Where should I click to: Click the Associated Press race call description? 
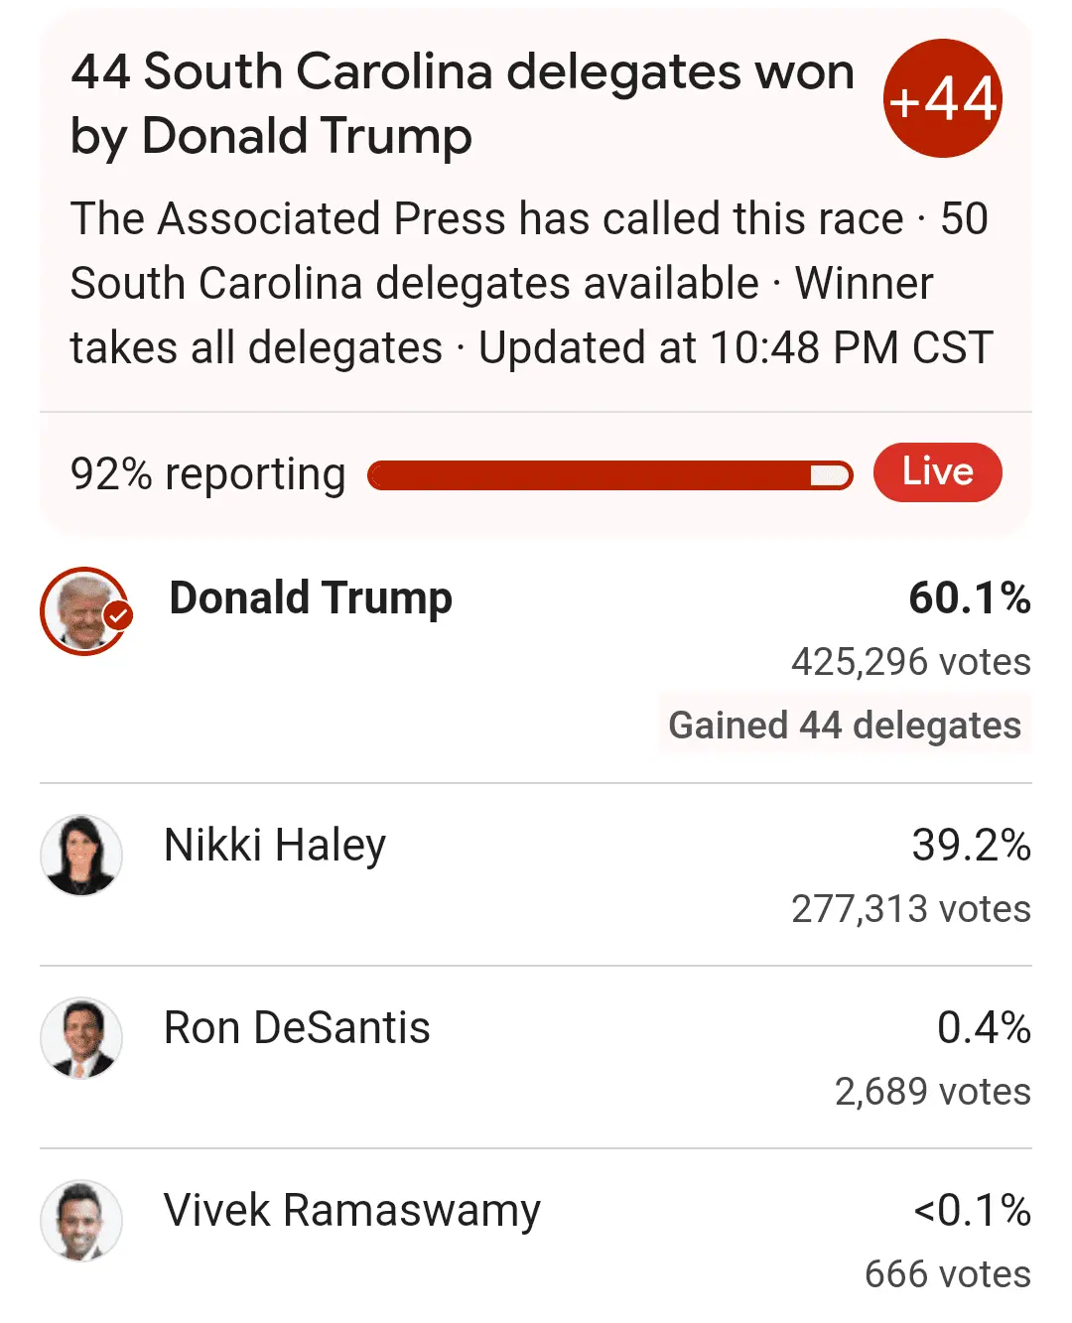pyautogui.click(x=531, y=284)
